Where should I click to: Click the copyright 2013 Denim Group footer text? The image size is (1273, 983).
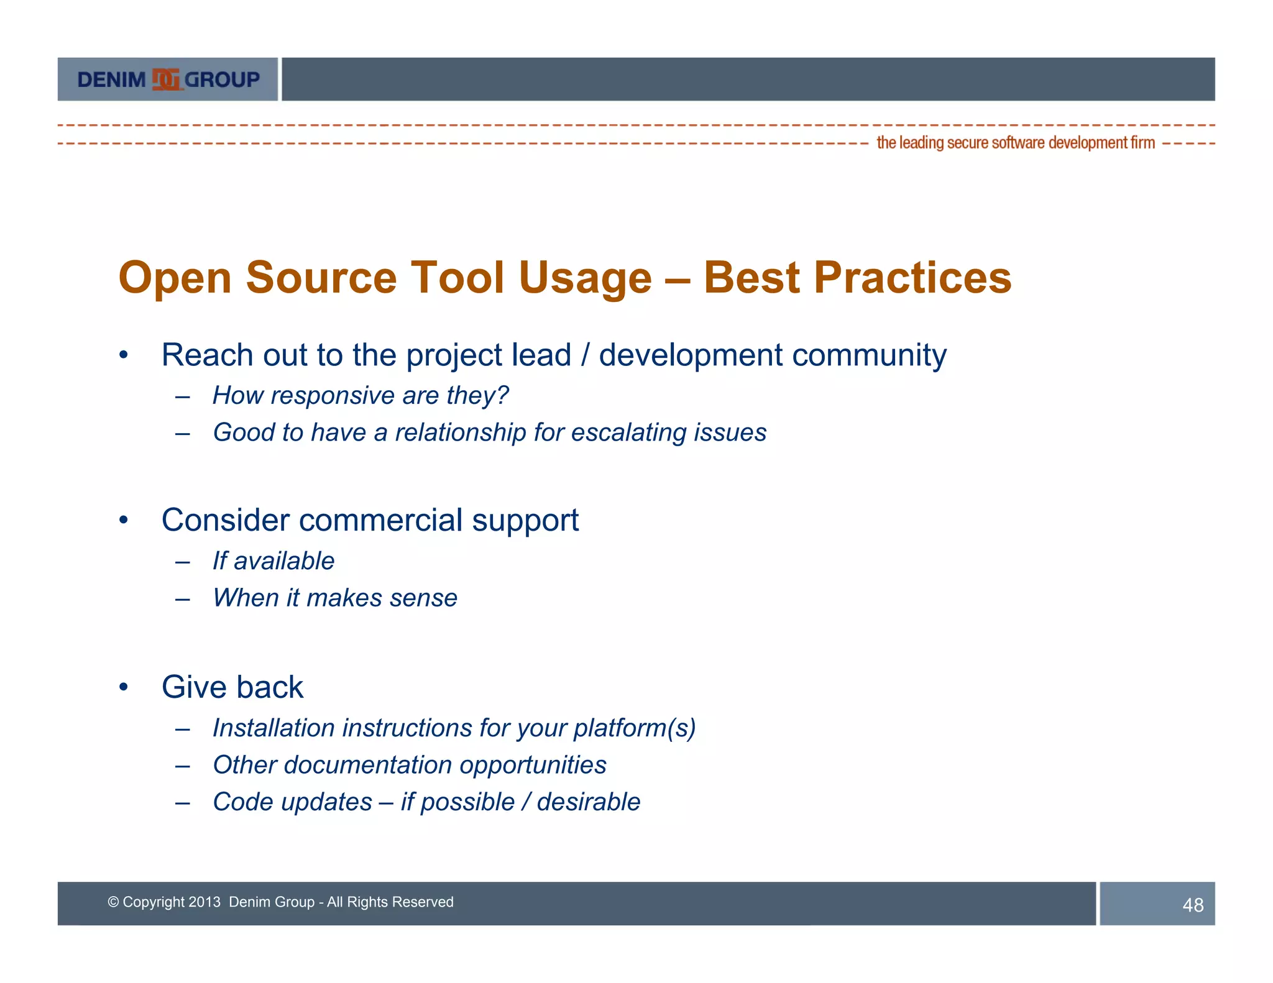click(x=280, y=902)
